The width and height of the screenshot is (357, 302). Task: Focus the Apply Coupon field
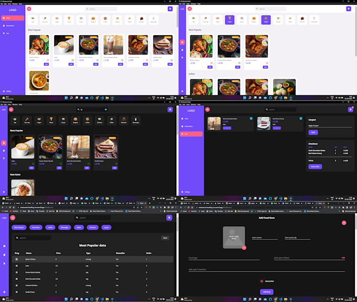coord(330,126)
